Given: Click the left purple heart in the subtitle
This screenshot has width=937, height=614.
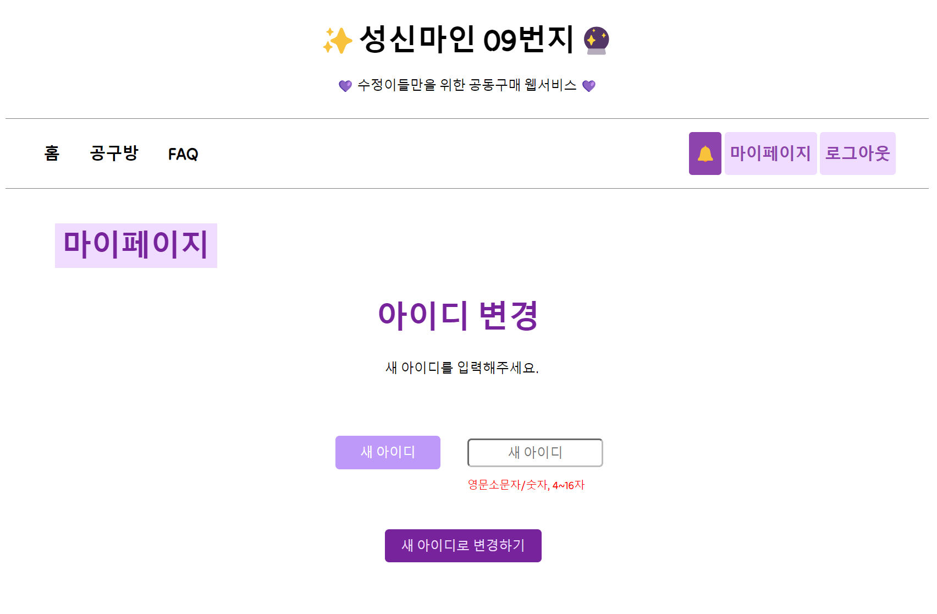Looking at the screenshot, I should click(x=345, y=85).
